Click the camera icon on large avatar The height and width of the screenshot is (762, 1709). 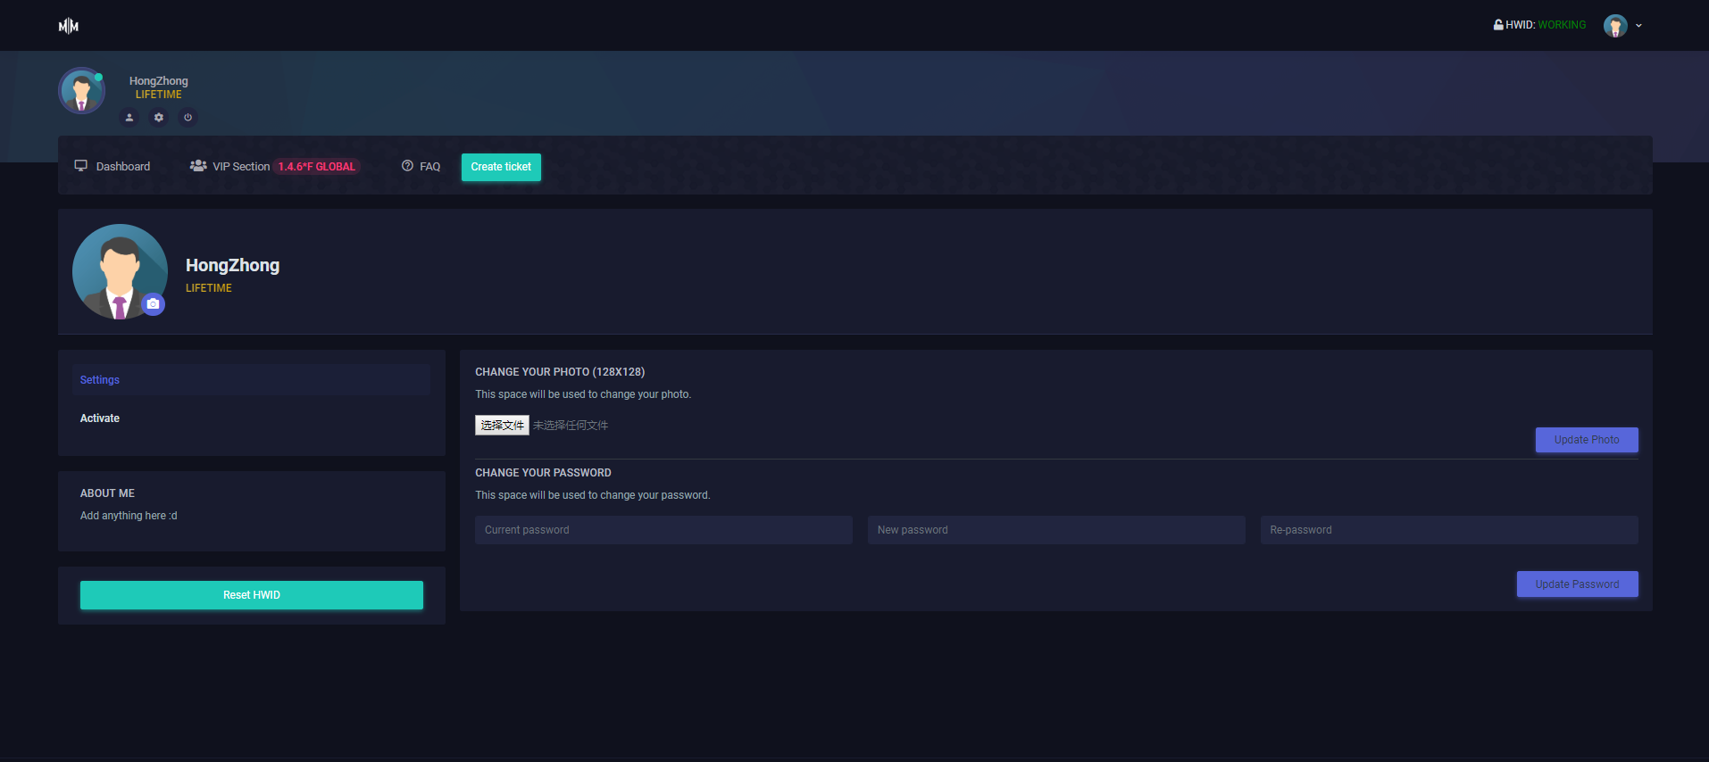point(154,304)
